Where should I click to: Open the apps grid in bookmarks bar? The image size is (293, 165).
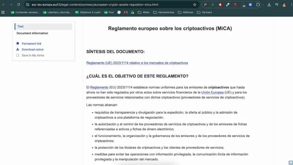pos(3,12)
